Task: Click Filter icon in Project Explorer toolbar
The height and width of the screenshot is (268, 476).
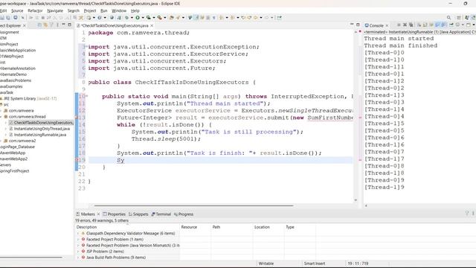Action: pyautogui.click(x=51, y=25)
